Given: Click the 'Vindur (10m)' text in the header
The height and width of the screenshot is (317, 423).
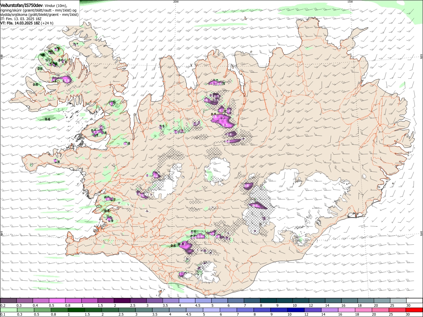Looking at the screenshot, I should coord(56,6).
